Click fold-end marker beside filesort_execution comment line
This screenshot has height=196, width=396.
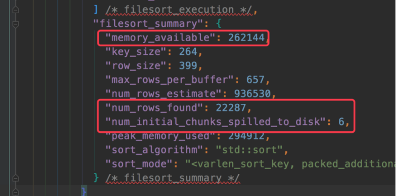tap(16, 10)
